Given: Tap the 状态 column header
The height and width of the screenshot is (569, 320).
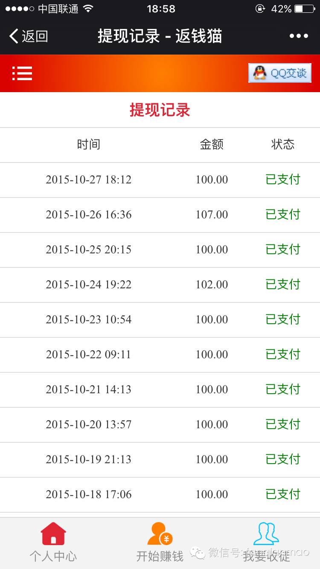Looking at the screenshot, I should coord(283,144).
